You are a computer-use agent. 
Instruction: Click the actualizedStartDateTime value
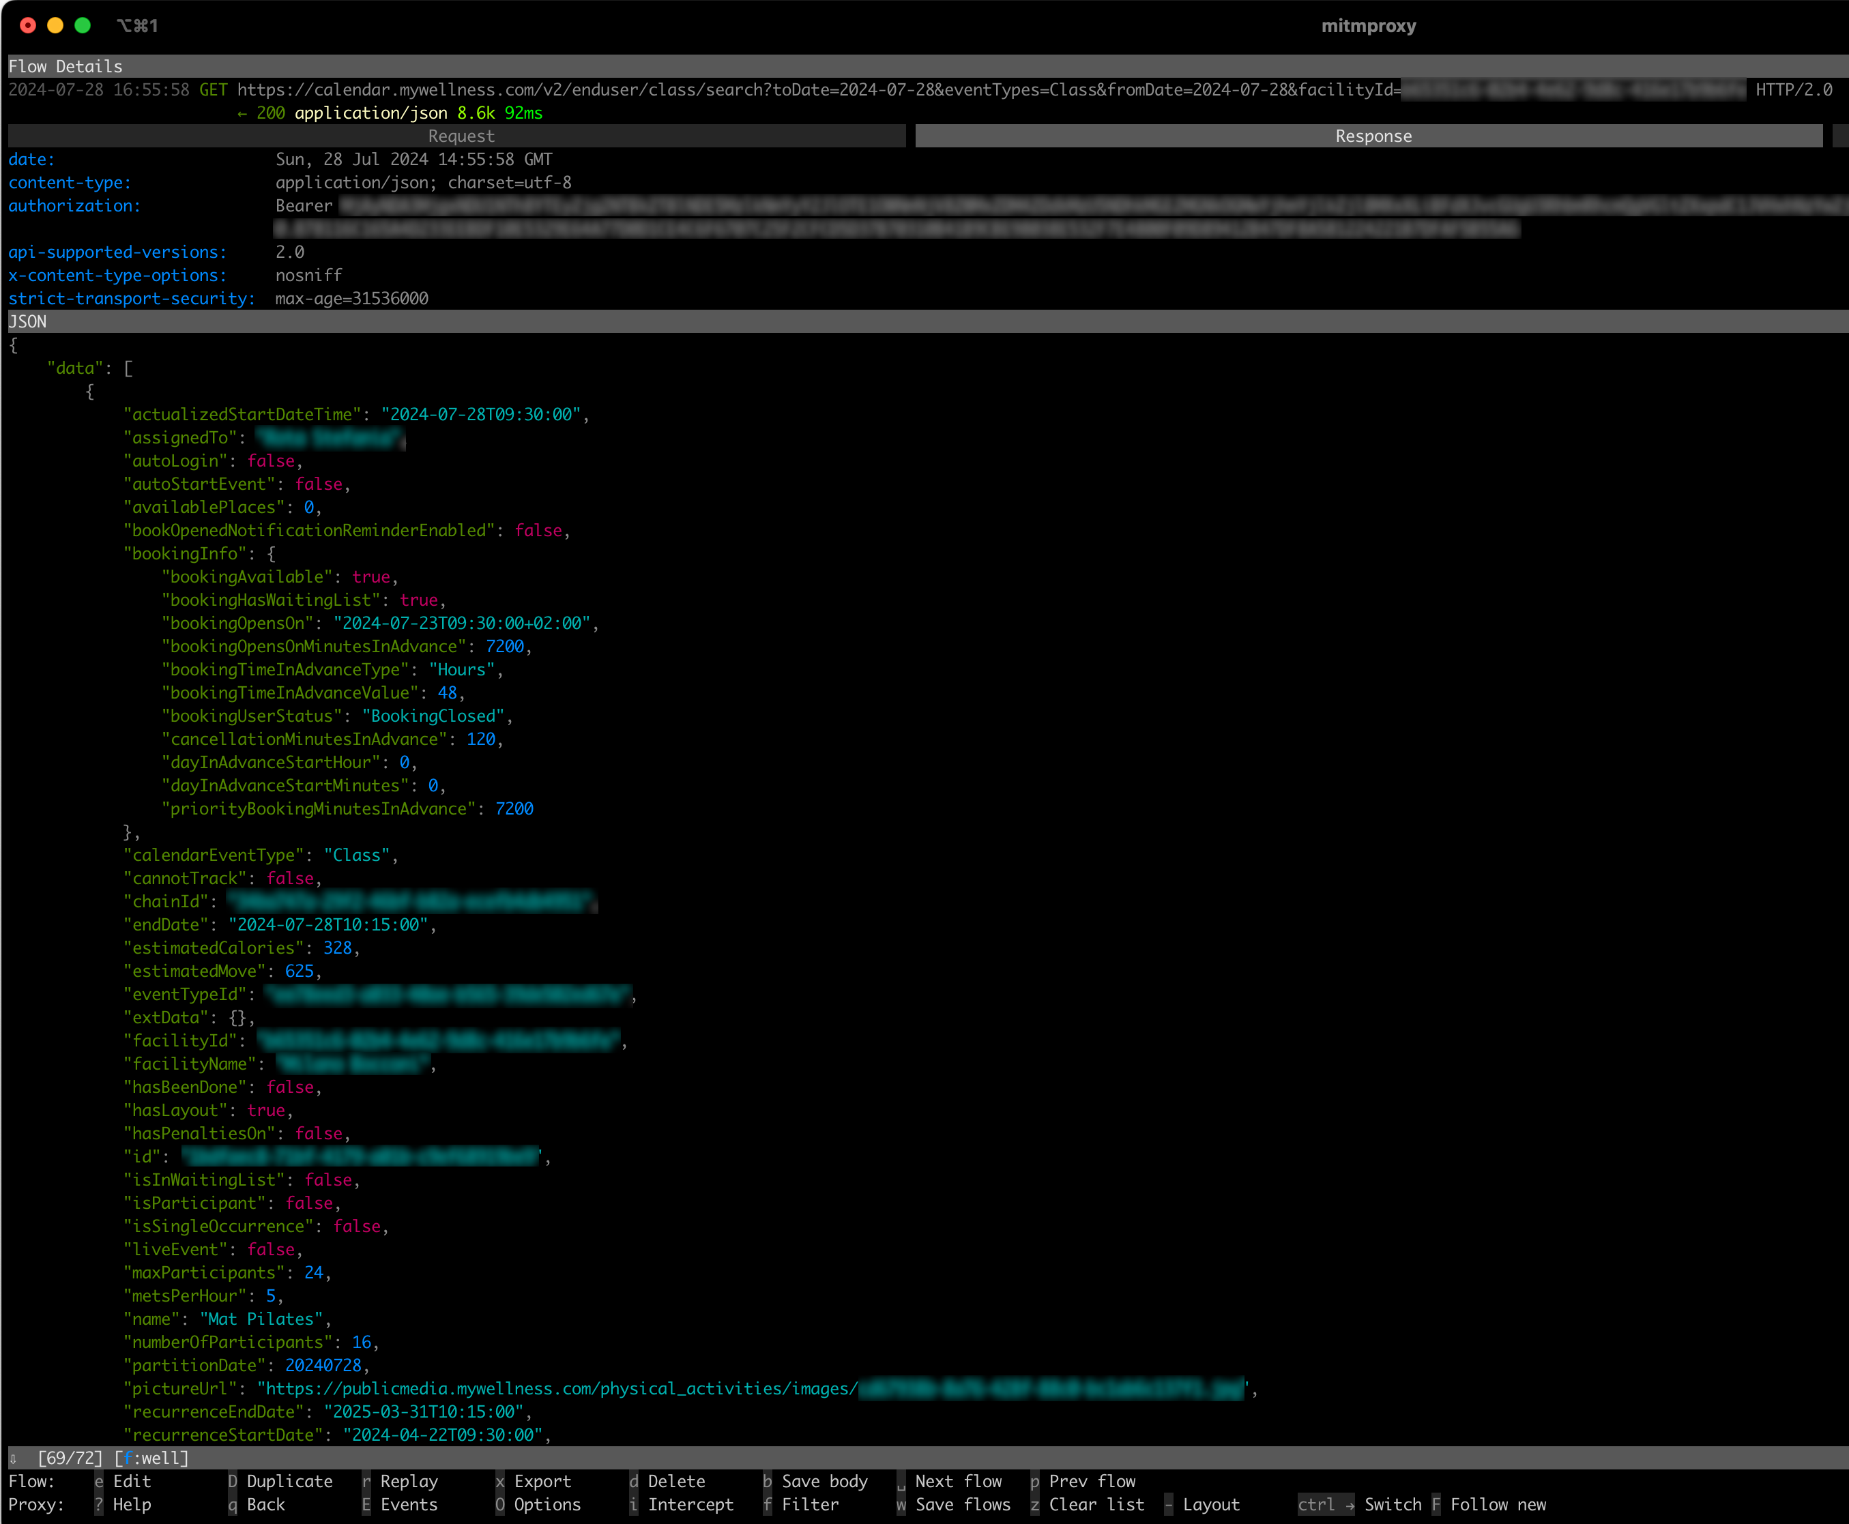[481, 414]
